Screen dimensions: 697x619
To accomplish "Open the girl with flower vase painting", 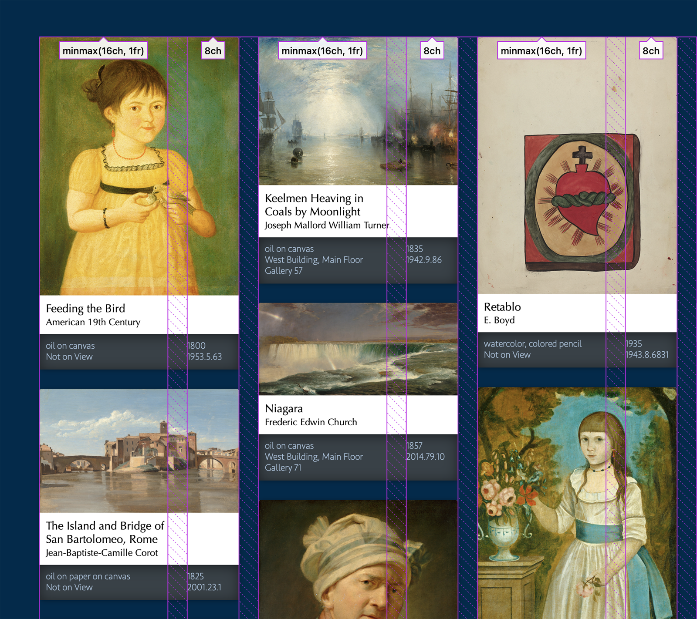I will (577, 503).
